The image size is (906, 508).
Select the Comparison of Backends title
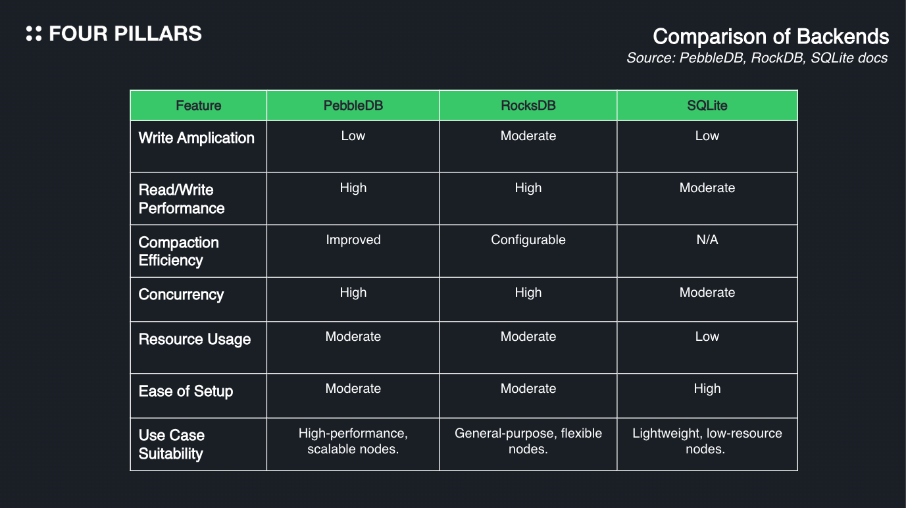coord(770,37)
